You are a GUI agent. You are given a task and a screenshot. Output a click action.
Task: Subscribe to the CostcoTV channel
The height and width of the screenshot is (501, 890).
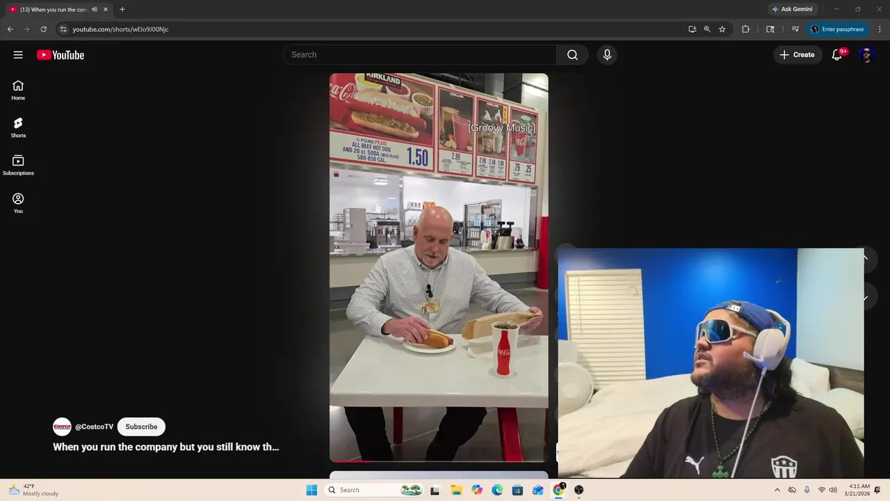click(141, 427)
